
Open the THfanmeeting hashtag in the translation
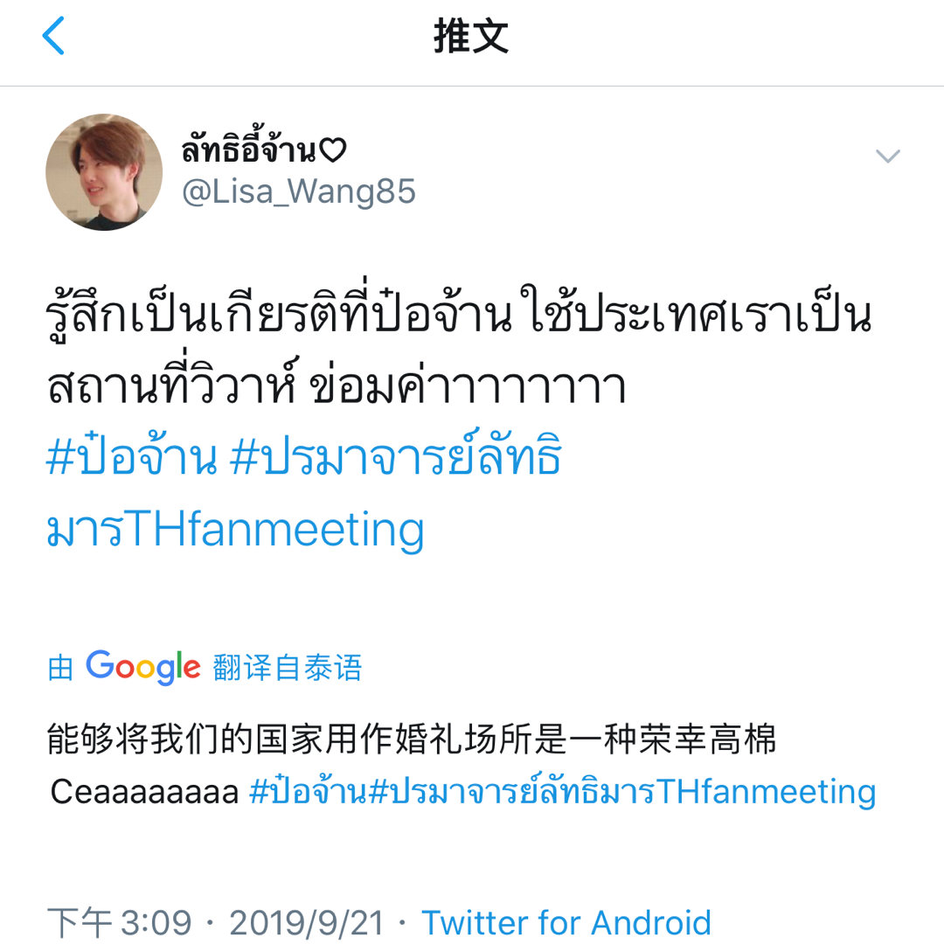(622, 790)
